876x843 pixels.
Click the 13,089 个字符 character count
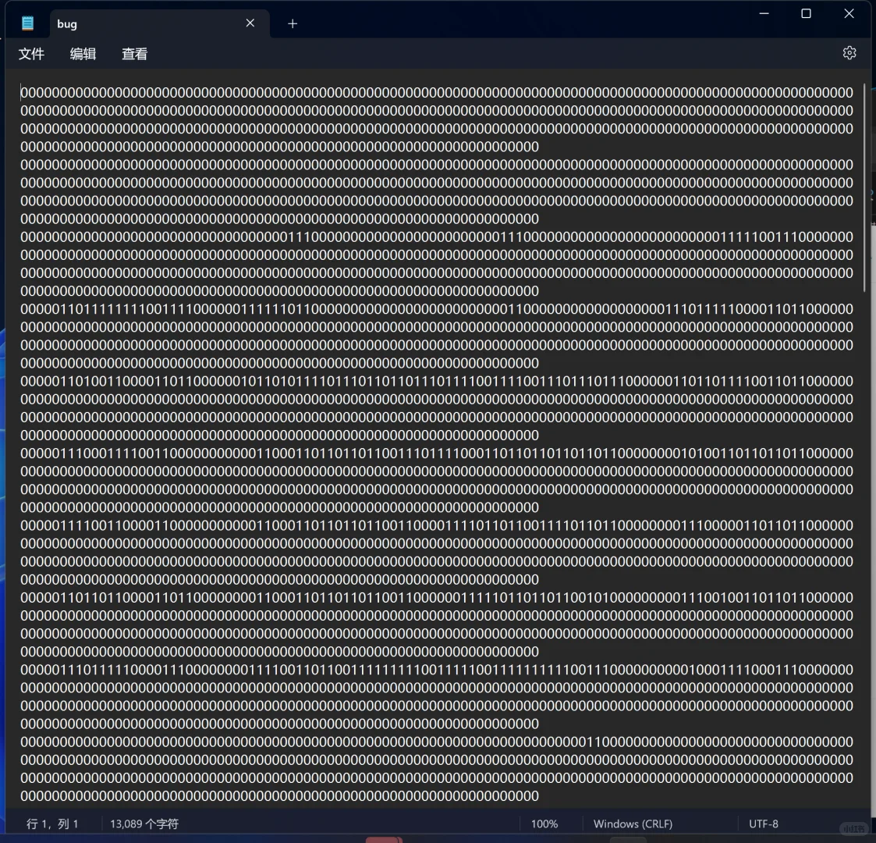coord(144,823)
